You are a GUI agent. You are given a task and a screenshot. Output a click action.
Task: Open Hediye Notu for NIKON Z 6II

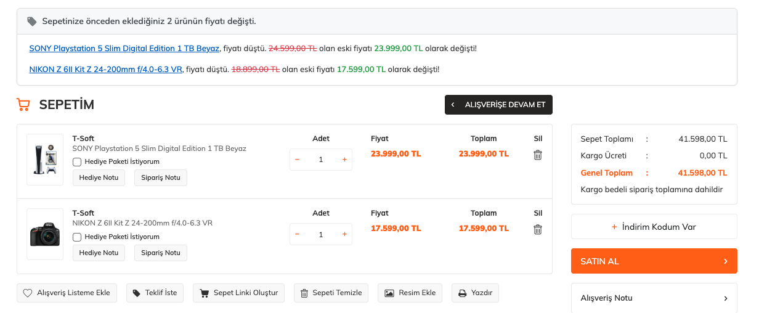(x=99, y=253)
